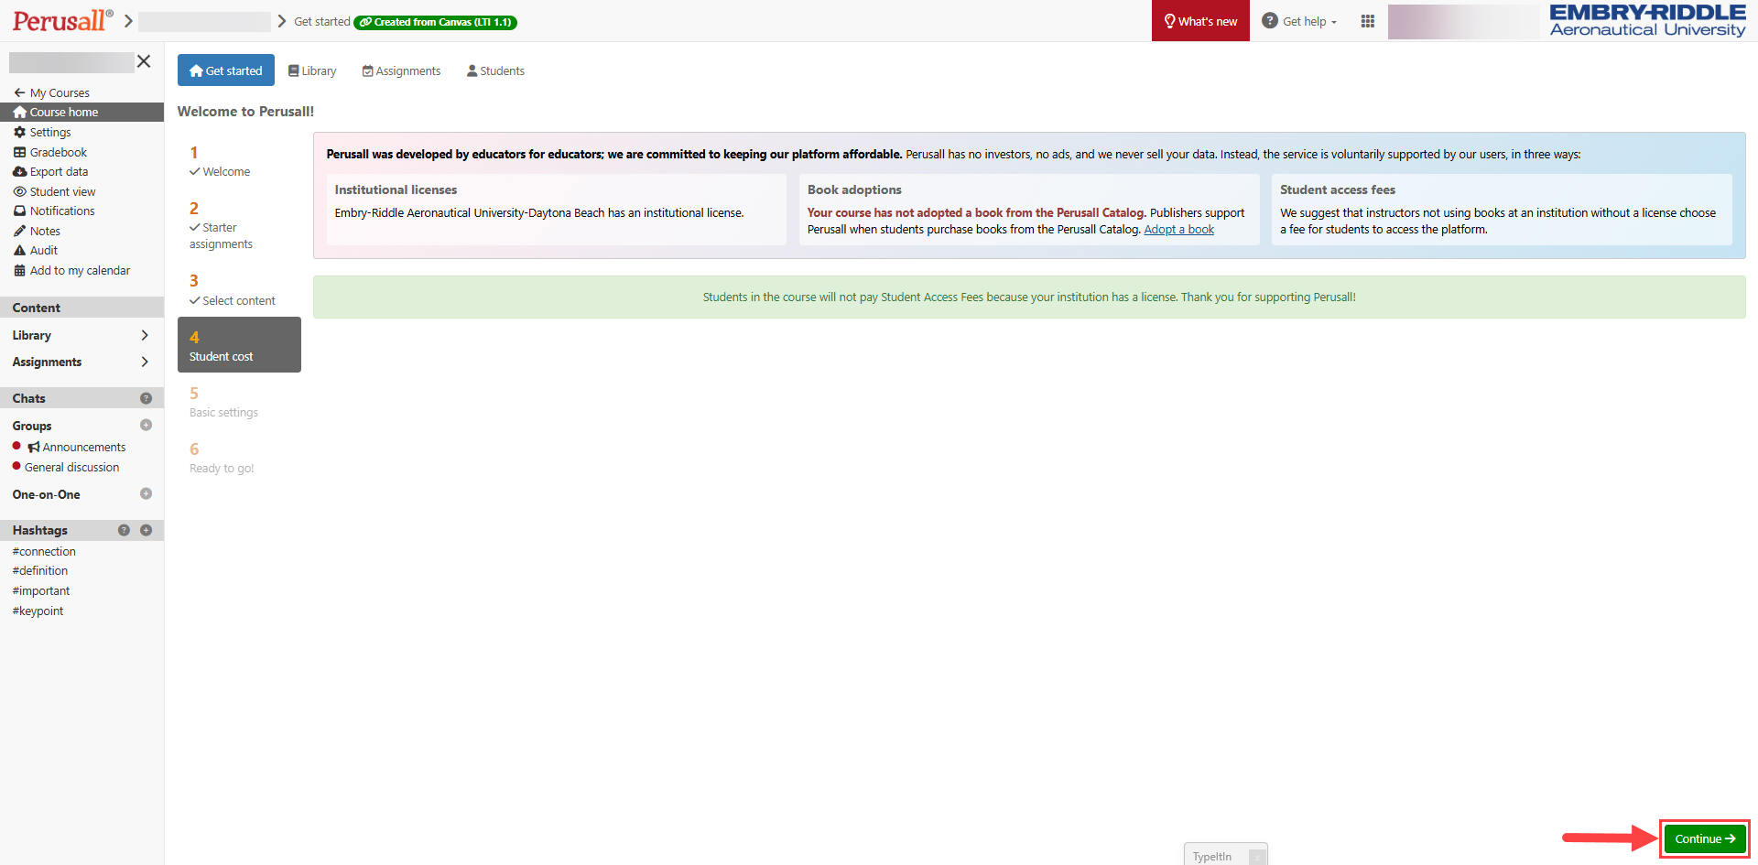Click the green Continue button
1758x865 pixels.
tap(1705, 838)
